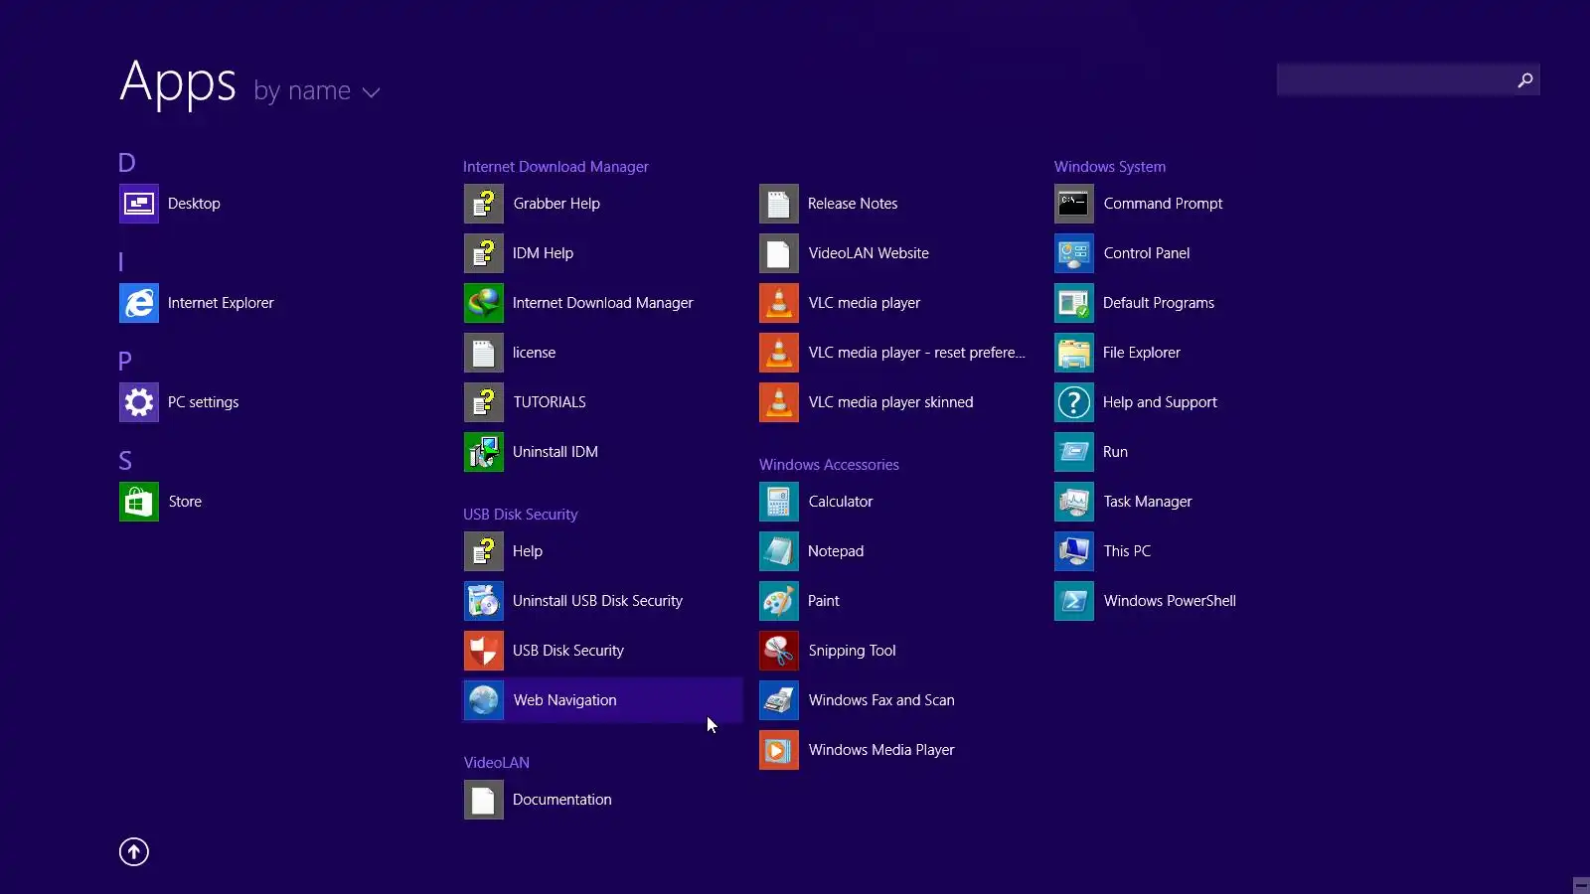Click the zoom-out minus button in corner

coord(1581,885)
